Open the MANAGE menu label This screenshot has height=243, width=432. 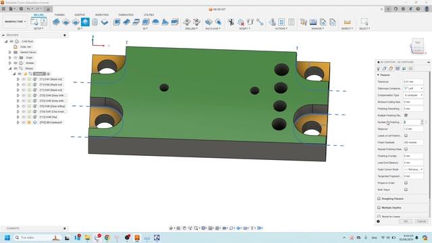coord(318,28)
